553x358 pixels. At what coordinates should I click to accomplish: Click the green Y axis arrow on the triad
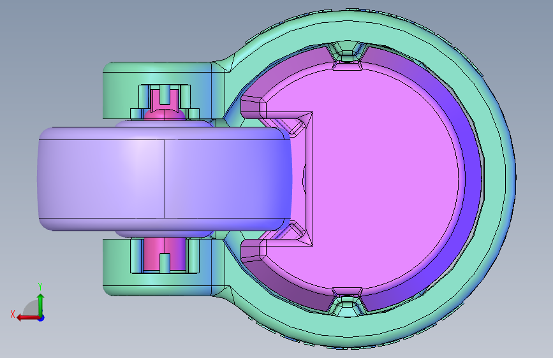click(41, 304)
